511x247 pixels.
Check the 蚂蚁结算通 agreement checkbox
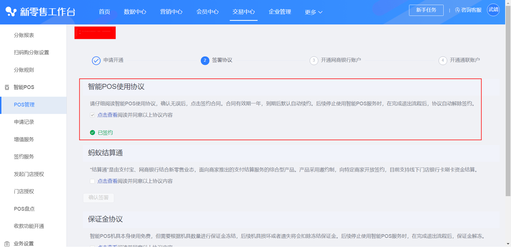tap(92, 181)
